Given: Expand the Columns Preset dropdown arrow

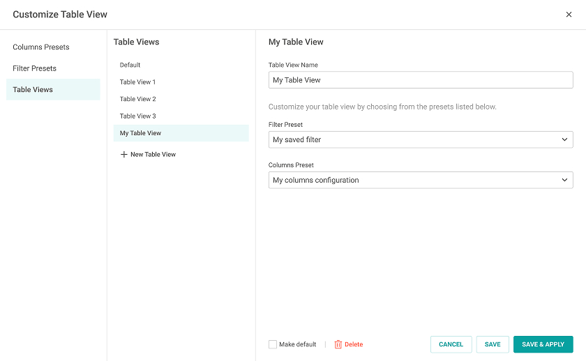Looking at the screenshot, I should [x=564, y=180].
